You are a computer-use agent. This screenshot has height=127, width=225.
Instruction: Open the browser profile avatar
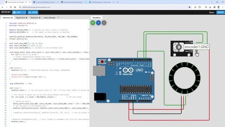click(219, 7)
